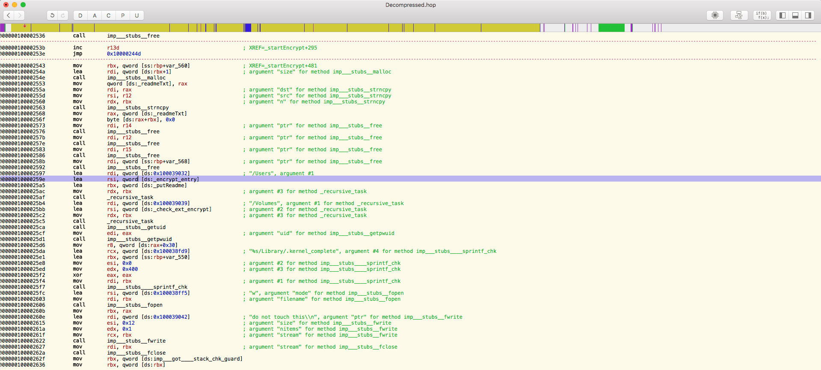Select the line address 0000000100002543
Image resolution: width=821 pixels, height=370 pixels.
(x=23, y=66)
